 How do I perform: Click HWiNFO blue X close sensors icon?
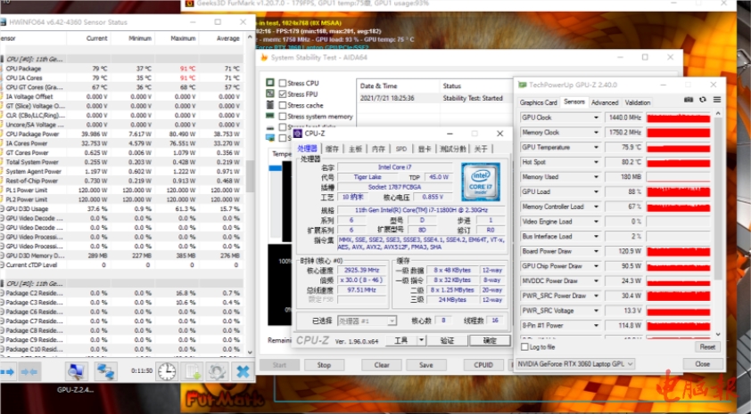coord(242,371)
